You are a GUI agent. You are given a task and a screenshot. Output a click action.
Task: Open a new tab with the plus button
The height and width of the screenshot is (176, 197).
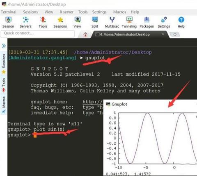point(175,35)
